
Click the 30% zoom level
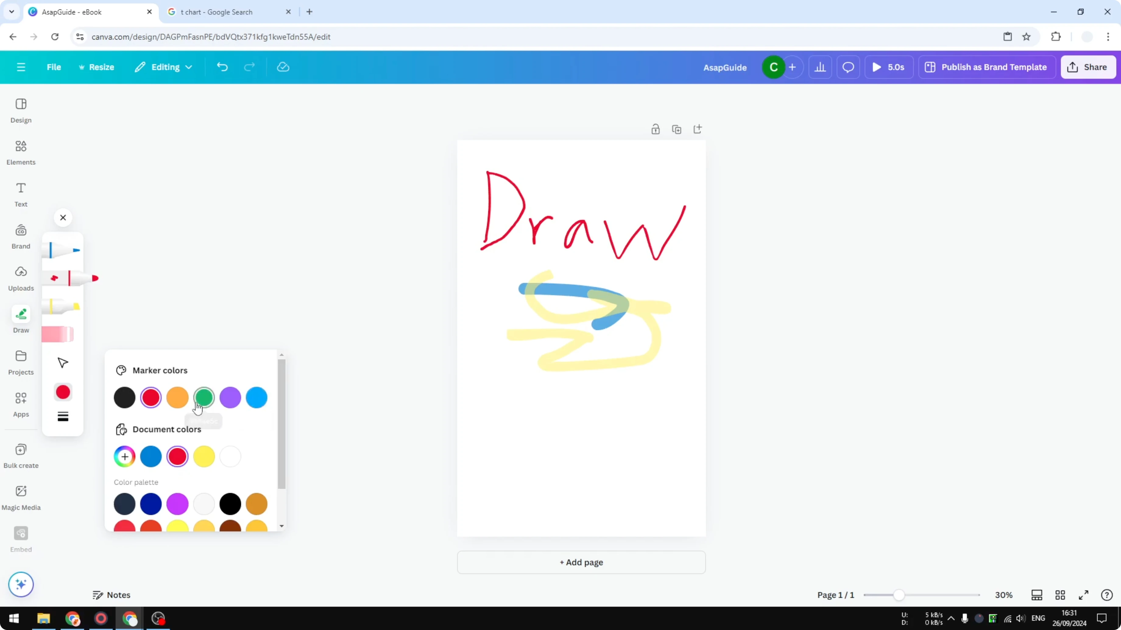click(x=1004, y=595)
